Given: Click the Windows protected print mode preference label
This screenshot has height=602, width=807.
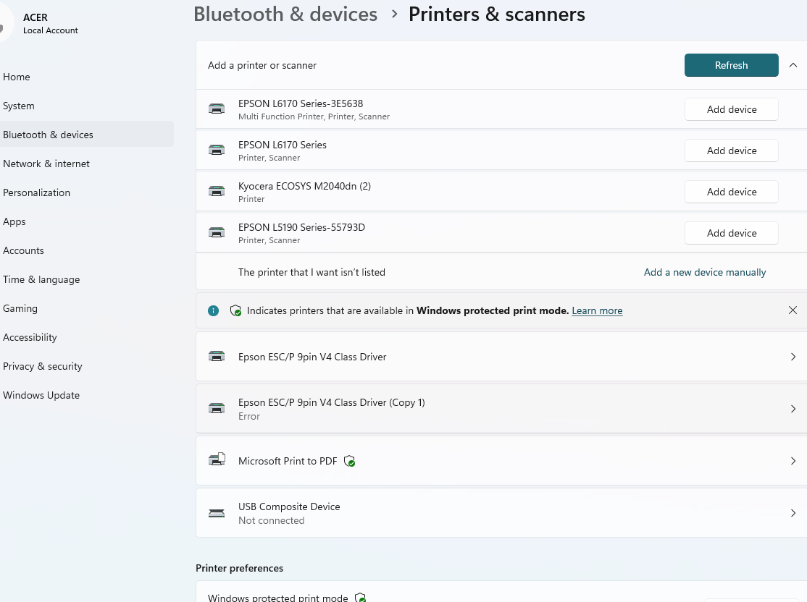Looking at the screenshot, I should point(278,598).
